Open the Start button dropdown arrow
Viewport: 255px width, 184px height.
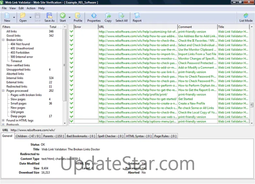[70, 17]
